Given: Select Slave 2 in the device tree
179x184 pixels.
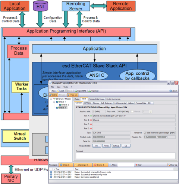Looking at the screenshot, I should [x=66, y=105].
